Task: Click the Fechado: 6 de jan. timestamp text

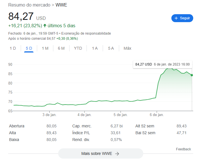Action: pos(33,33)
